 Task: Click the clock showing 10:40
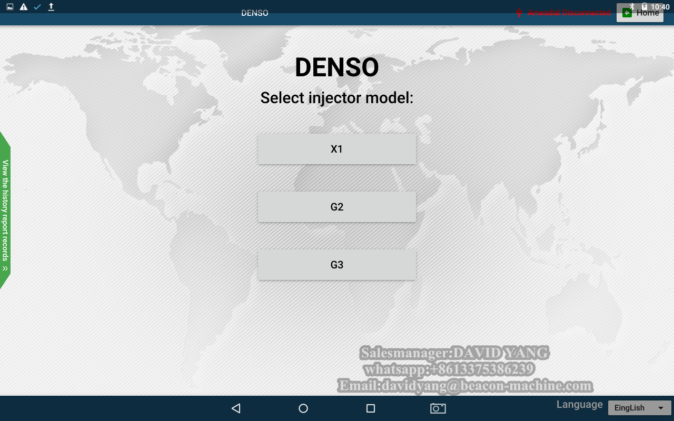coord(660,7)
